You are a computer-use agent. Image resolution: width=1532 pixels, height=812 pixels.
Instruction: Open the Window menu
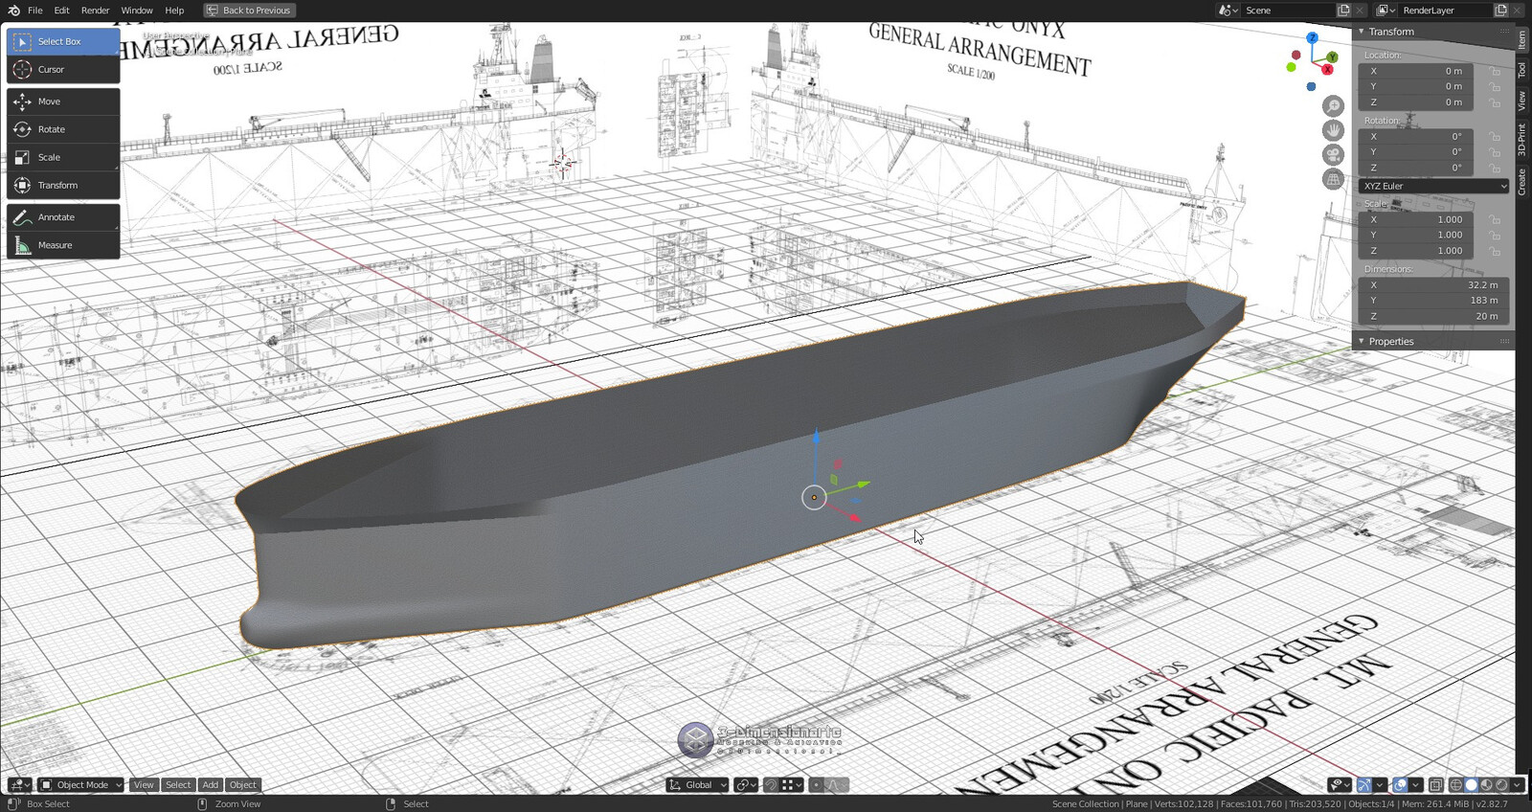(137, 11)
